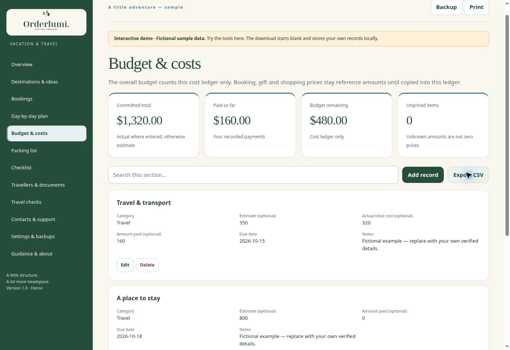Open Settings & backups
Viewport: 510px width, 350px height.
point(46,237)
